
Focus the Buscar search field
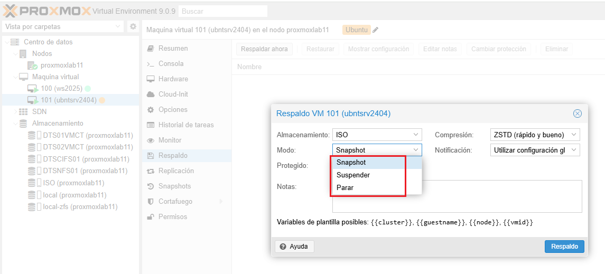(x=223, y=11)
